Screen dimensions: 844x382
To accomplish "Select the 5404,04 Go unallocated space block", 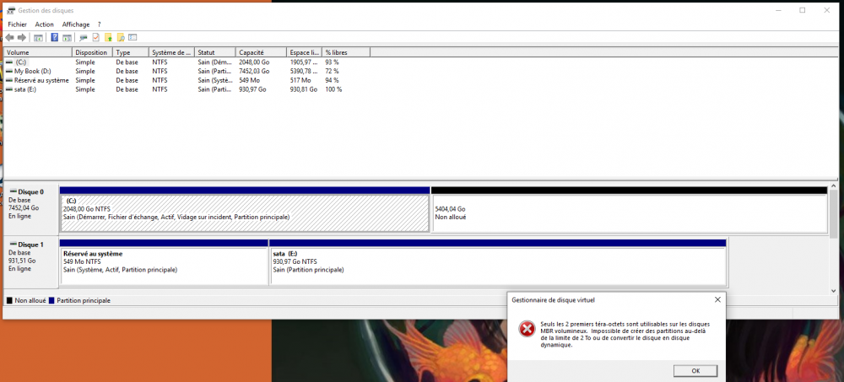I will coord(629,213).
